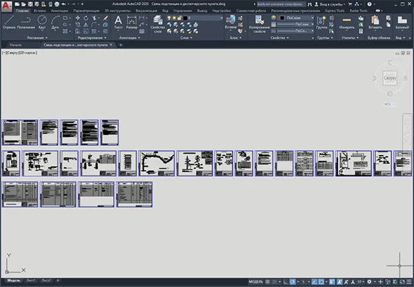Click the new drawing tab plus button
Image resolution: width=414 pixels, height=287 pixels.
coord(121,45)
